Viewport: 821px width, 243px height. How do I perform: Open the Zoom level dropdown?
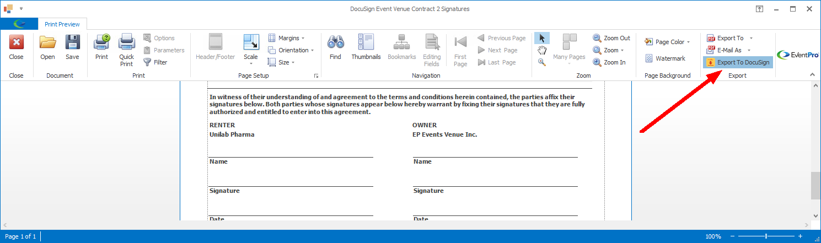(x=609, y=50)
